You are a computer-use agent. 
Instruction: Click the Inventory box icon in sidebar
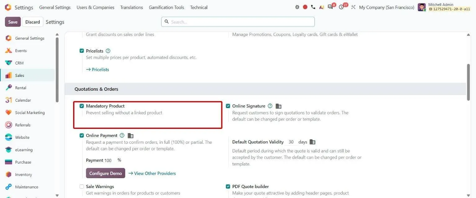click(x=9, y=174)
